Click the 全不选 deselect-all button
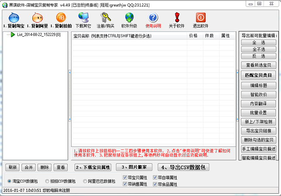This screenshot has height=196, width=281. (x=259, y=49)
